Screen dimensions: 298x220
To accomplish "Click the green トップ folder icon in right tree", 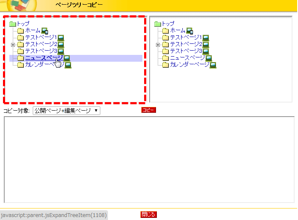I will point(158,24).
